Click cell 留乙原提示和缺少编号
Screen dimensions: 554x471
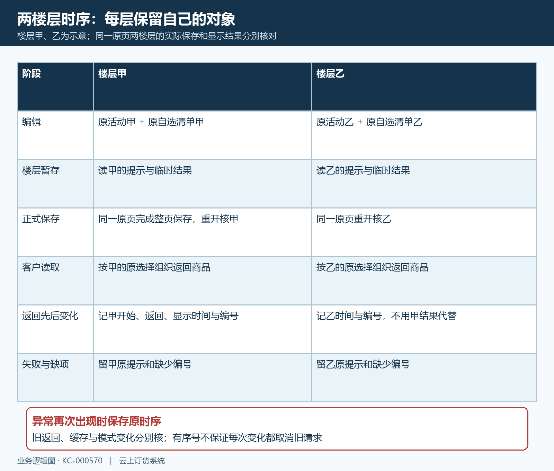(424, 378)
